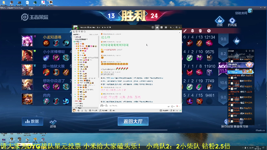Image resolution: width=267 pixels, height=150 pixels.
Task: Collapse the expanded green sub-channel node
Action: [74, 41]
